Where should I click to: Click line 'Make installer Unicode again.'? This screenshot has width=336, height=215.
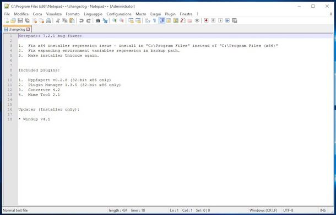pos(64,55)
